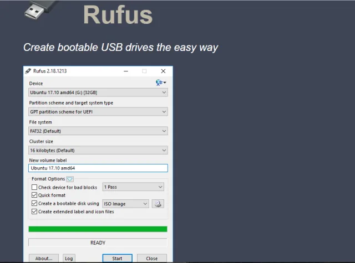Open the Log button

pos(69,259)
